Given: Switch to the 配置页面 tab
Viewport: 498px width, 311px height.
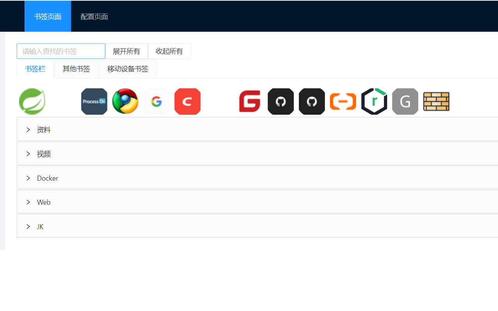Looking at the screenshot, I should (94, 16).
